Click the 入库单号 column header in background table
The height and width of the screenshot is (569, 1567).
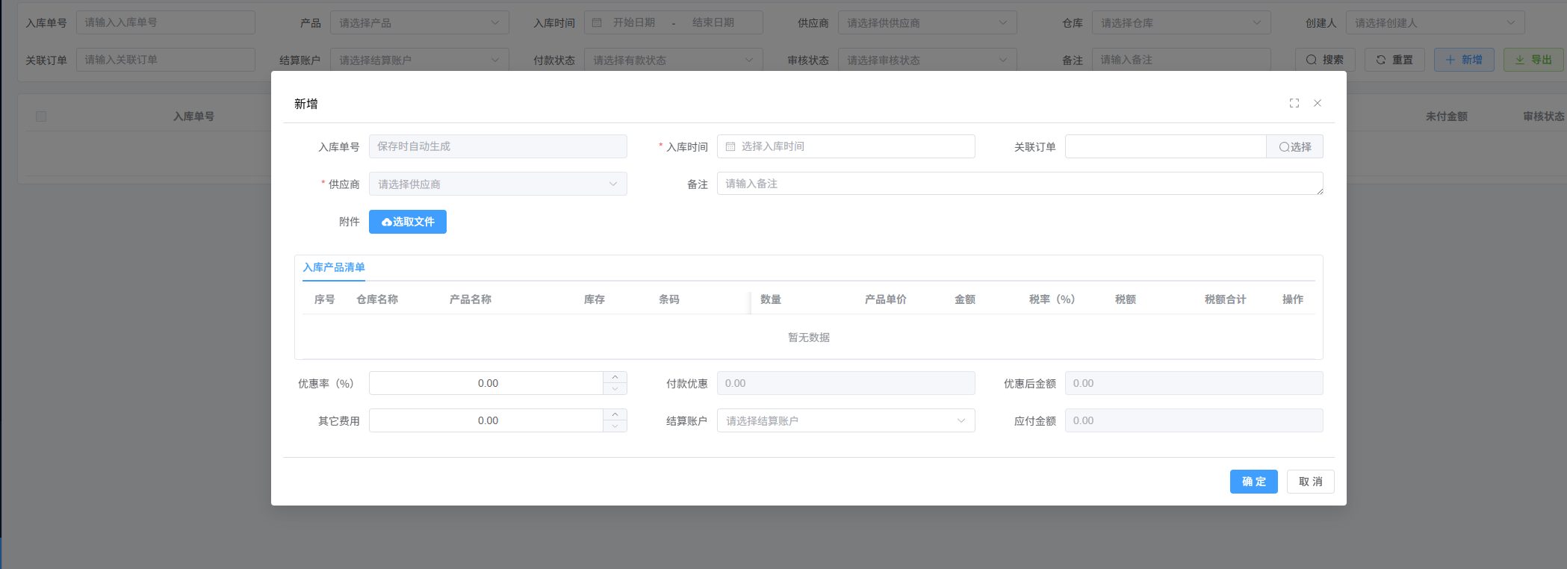(x=193, y=116)
